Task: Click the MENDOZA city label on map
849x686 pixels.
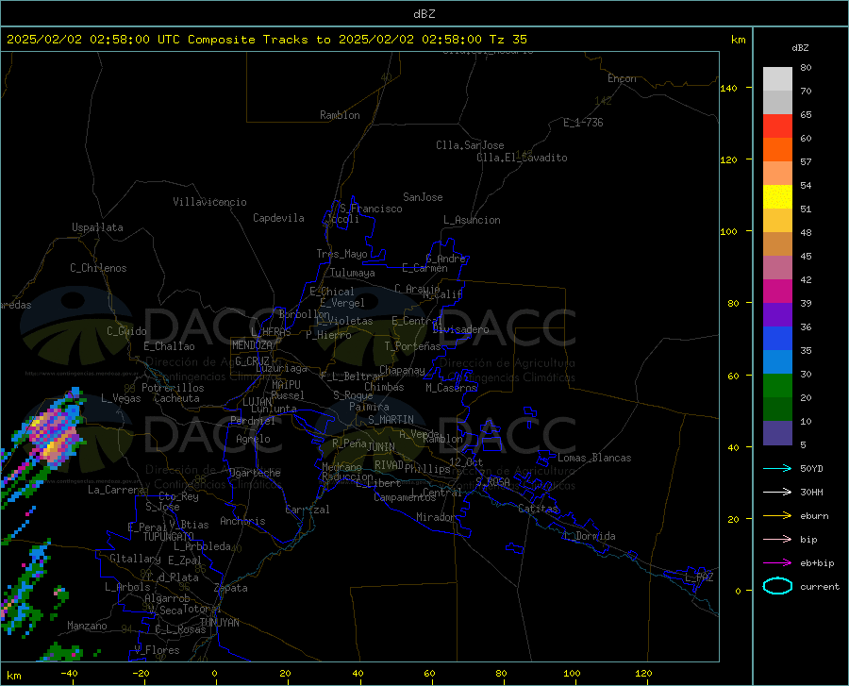Action: [252, 345]
